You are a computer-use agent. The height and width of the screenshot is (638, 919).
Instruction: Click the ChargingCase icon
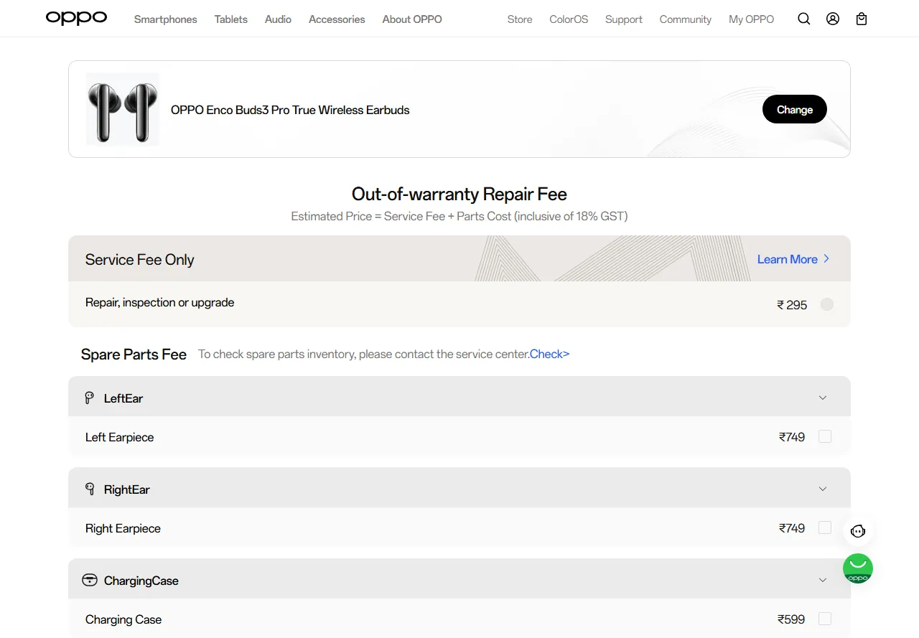coord(90,580)
